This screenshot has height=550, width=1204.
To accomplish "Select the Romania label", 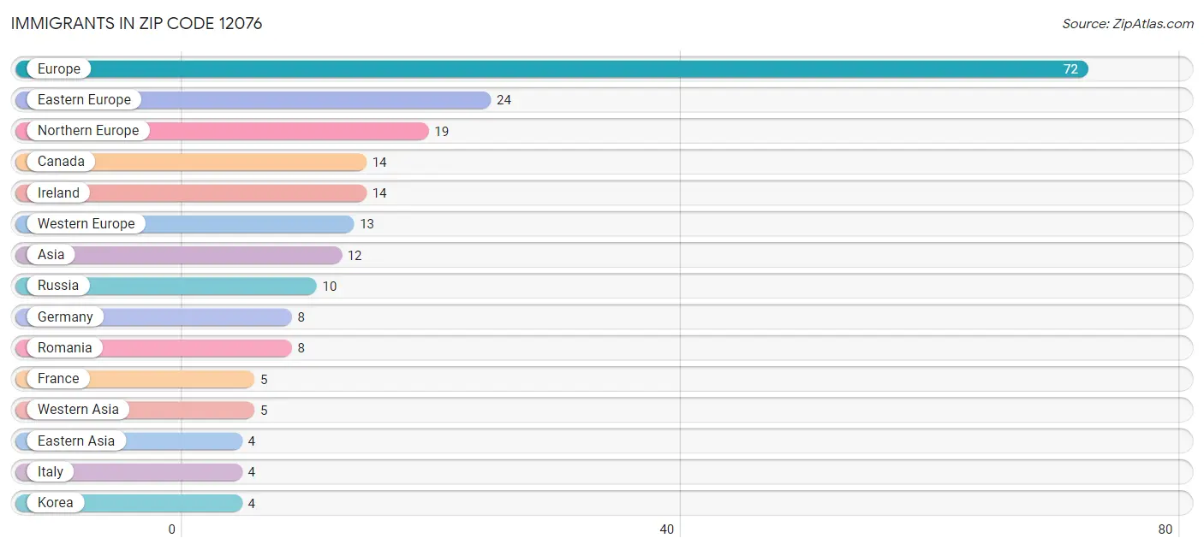I will click(x=65, y=348).
